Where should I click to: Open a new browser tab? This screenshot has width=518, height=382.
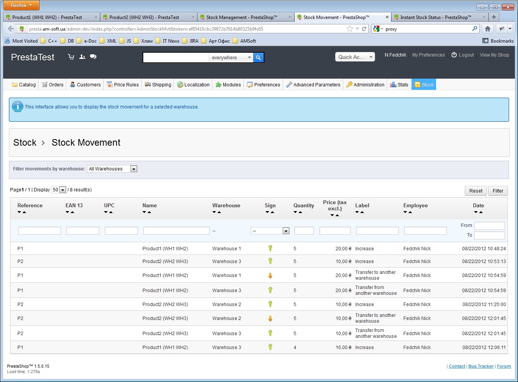point(494,17)
